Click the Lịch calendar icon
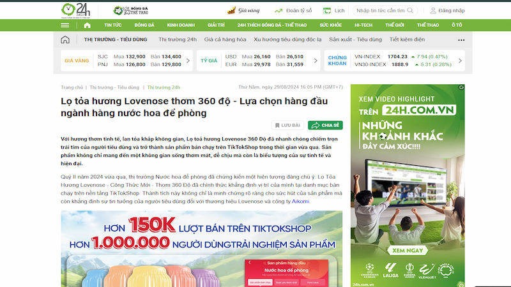The image size is (511, 287). click(326, 11)
